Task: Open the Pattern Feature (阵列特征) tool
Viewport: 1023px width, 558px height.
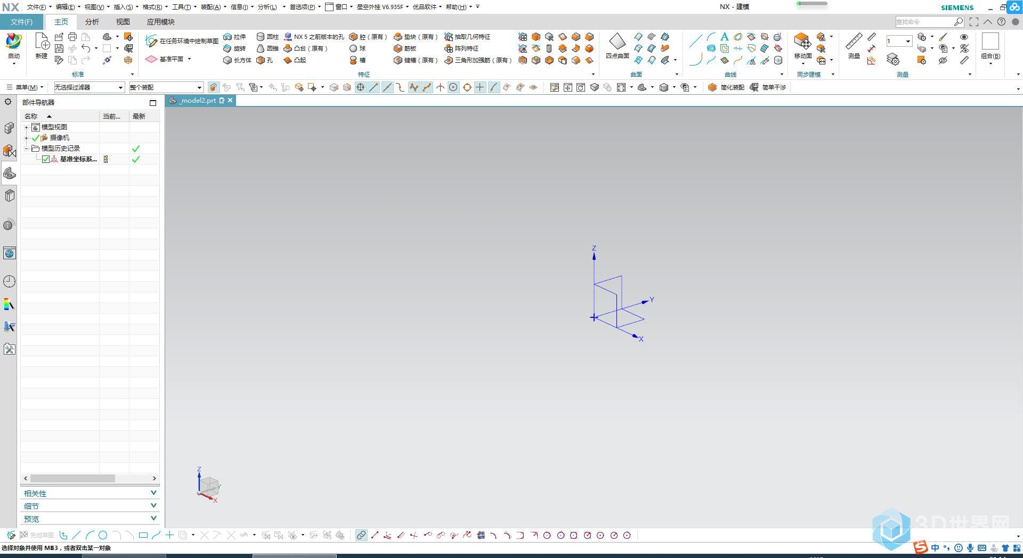Action: pyautogui.click(x=461, y=48)
